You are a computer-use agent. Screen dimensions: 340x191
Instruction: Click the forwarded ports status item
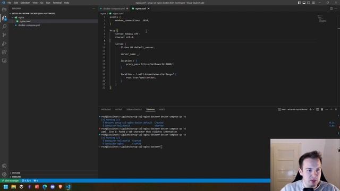click(x=36, y=180)
